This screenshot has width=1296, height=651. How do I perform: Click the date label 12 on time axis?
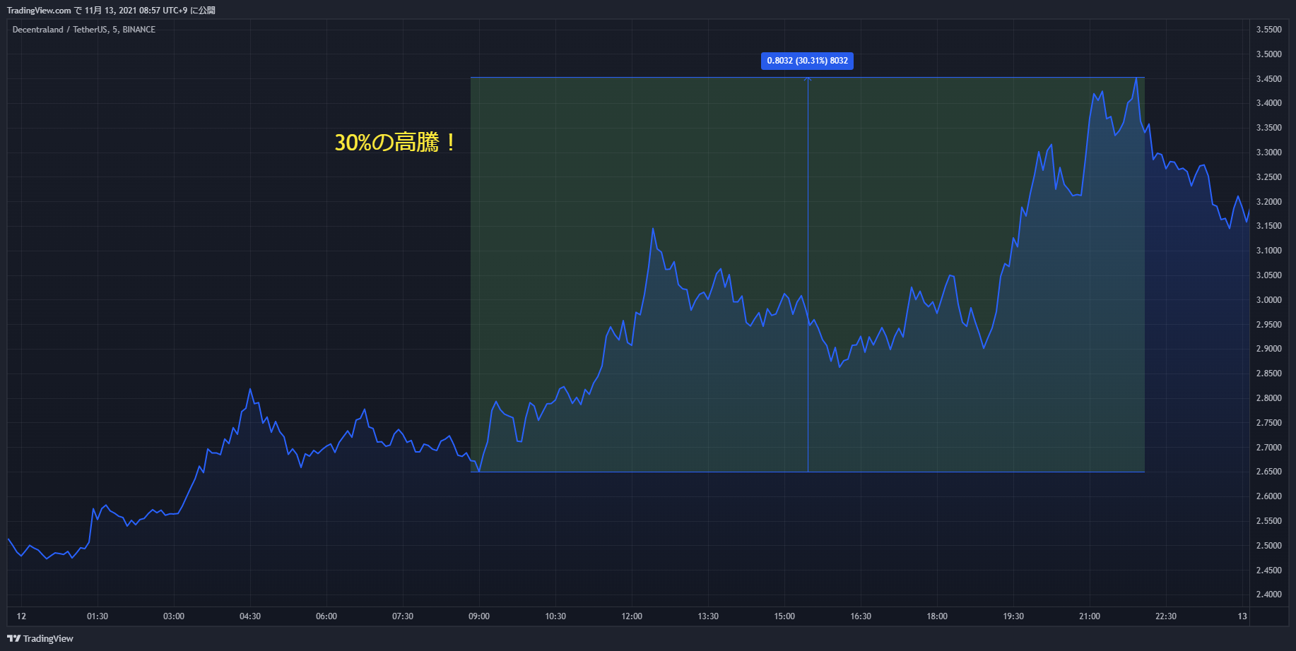21,616
